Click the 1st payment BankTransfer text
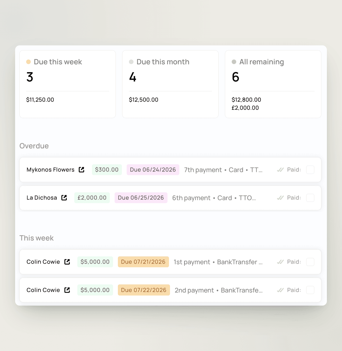 click(218, 262)
